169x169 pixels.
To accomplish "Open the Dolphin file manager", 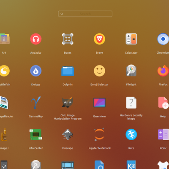I will [68, 71].
